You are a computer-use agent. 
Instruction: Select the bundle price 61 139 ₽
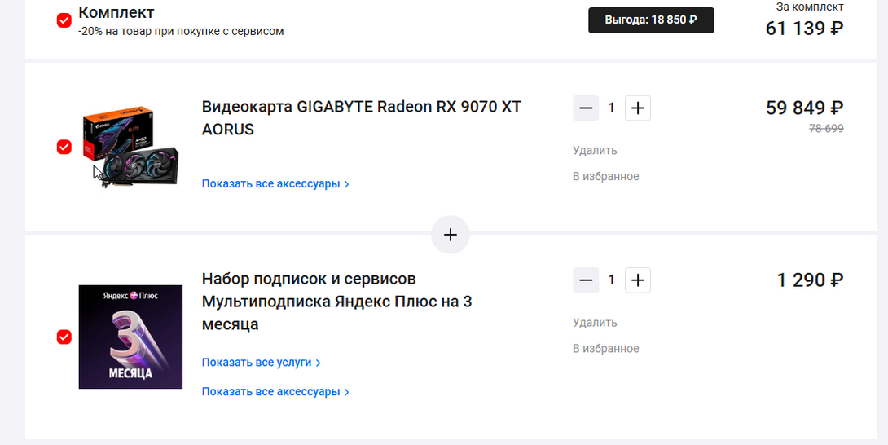point(804,28)
